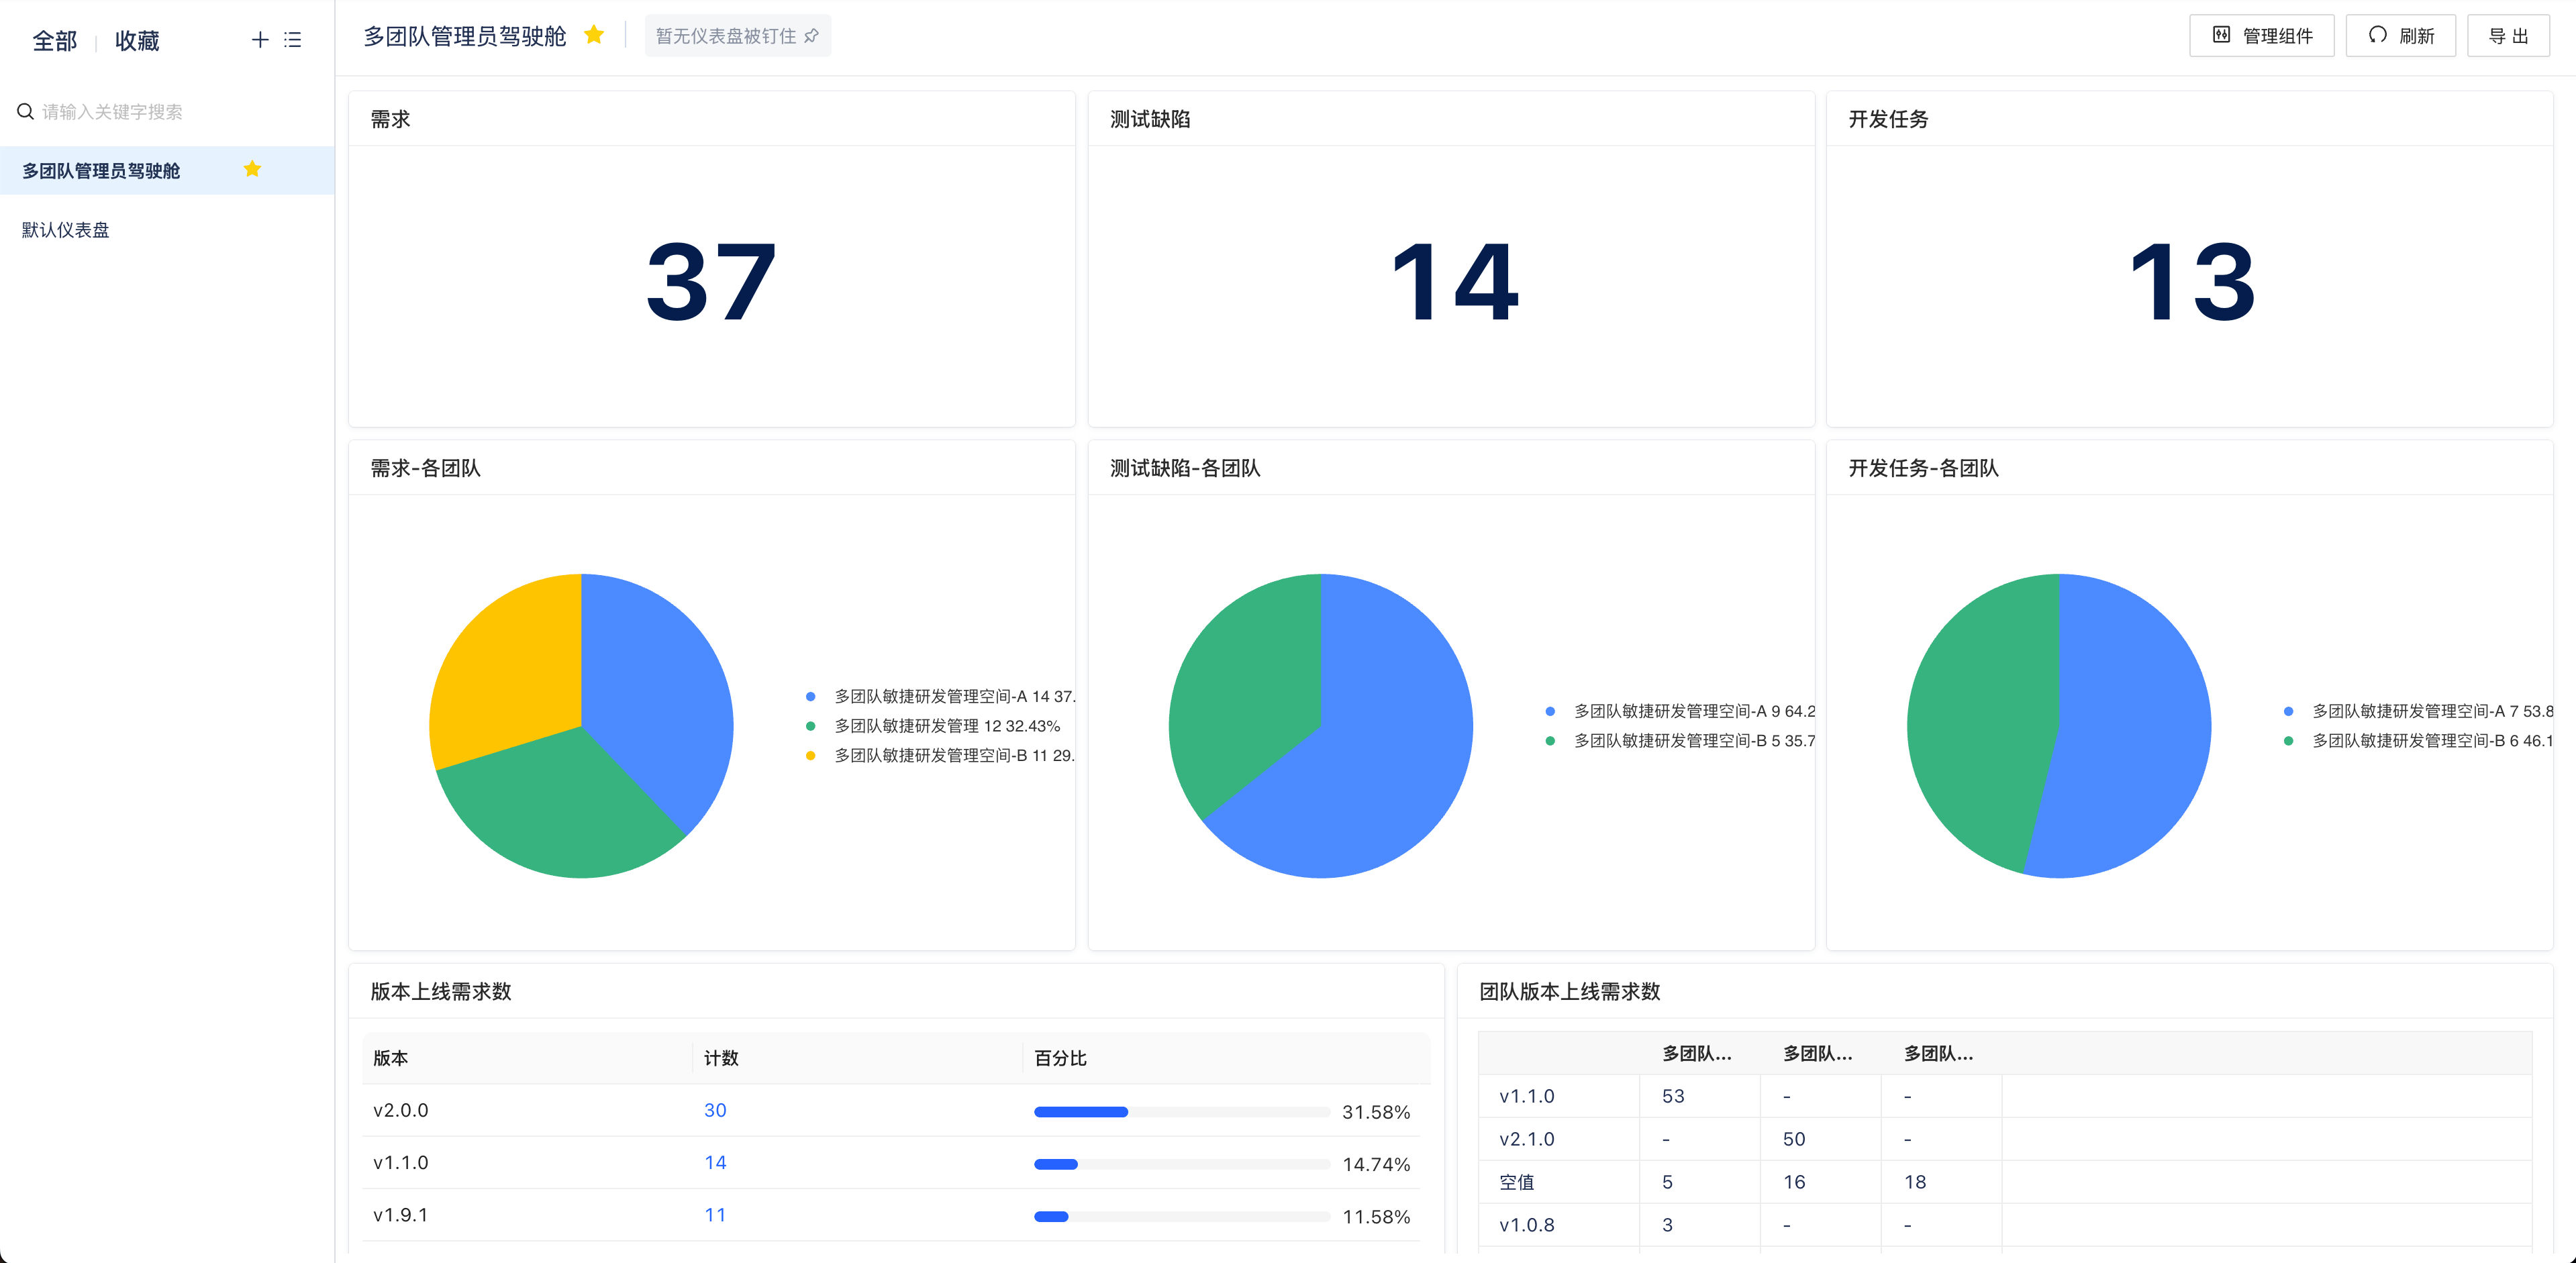Open the dashboard list menu icon

click(292, 40)
